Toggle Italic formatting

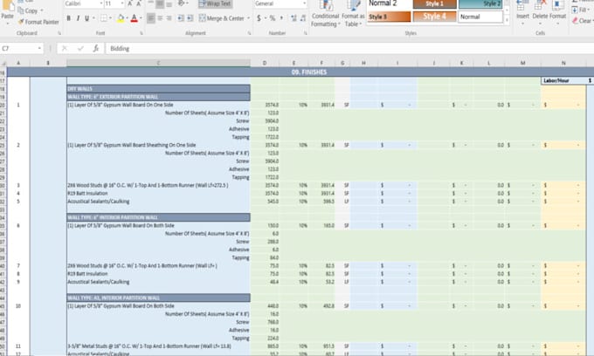pos(78,18)
